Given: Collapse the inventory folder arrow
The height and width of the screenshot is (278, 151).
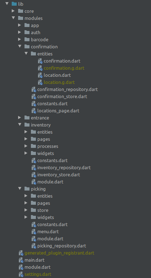Looking at the screenshot, I should coord(20,124).
